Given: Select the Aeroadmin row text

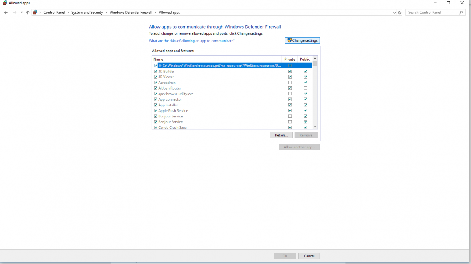Looking at the screenshot, I should click(167, 82).
